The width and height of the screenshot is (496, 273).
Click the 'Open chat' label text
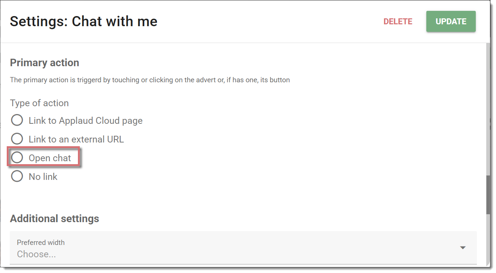[50, 158]
